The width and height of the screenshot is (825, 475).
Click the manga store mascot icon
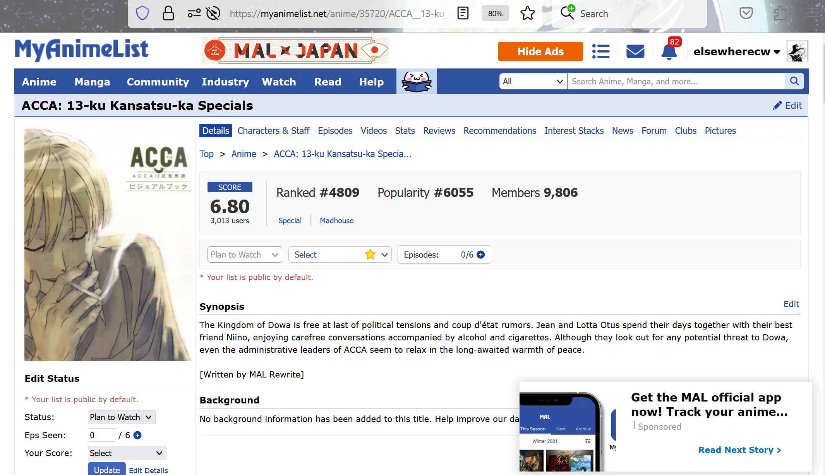417,81
